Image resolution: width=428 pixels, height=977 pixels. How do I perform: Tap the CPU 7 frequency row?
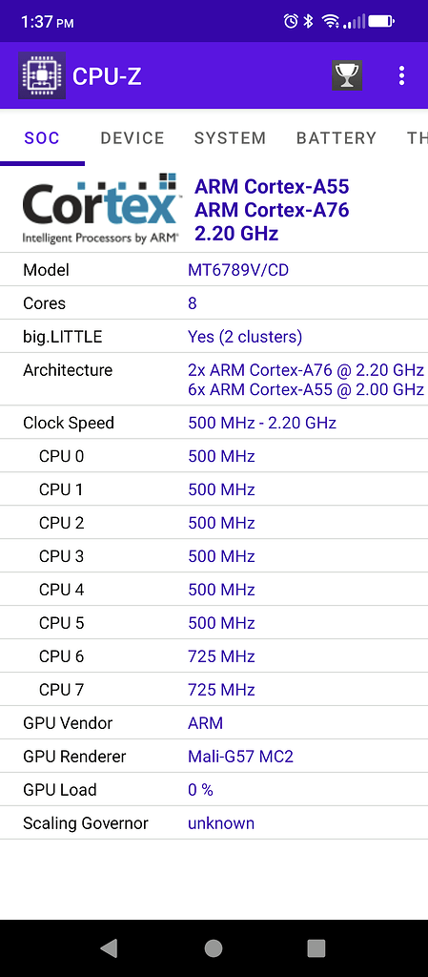(x=214, y=690)
